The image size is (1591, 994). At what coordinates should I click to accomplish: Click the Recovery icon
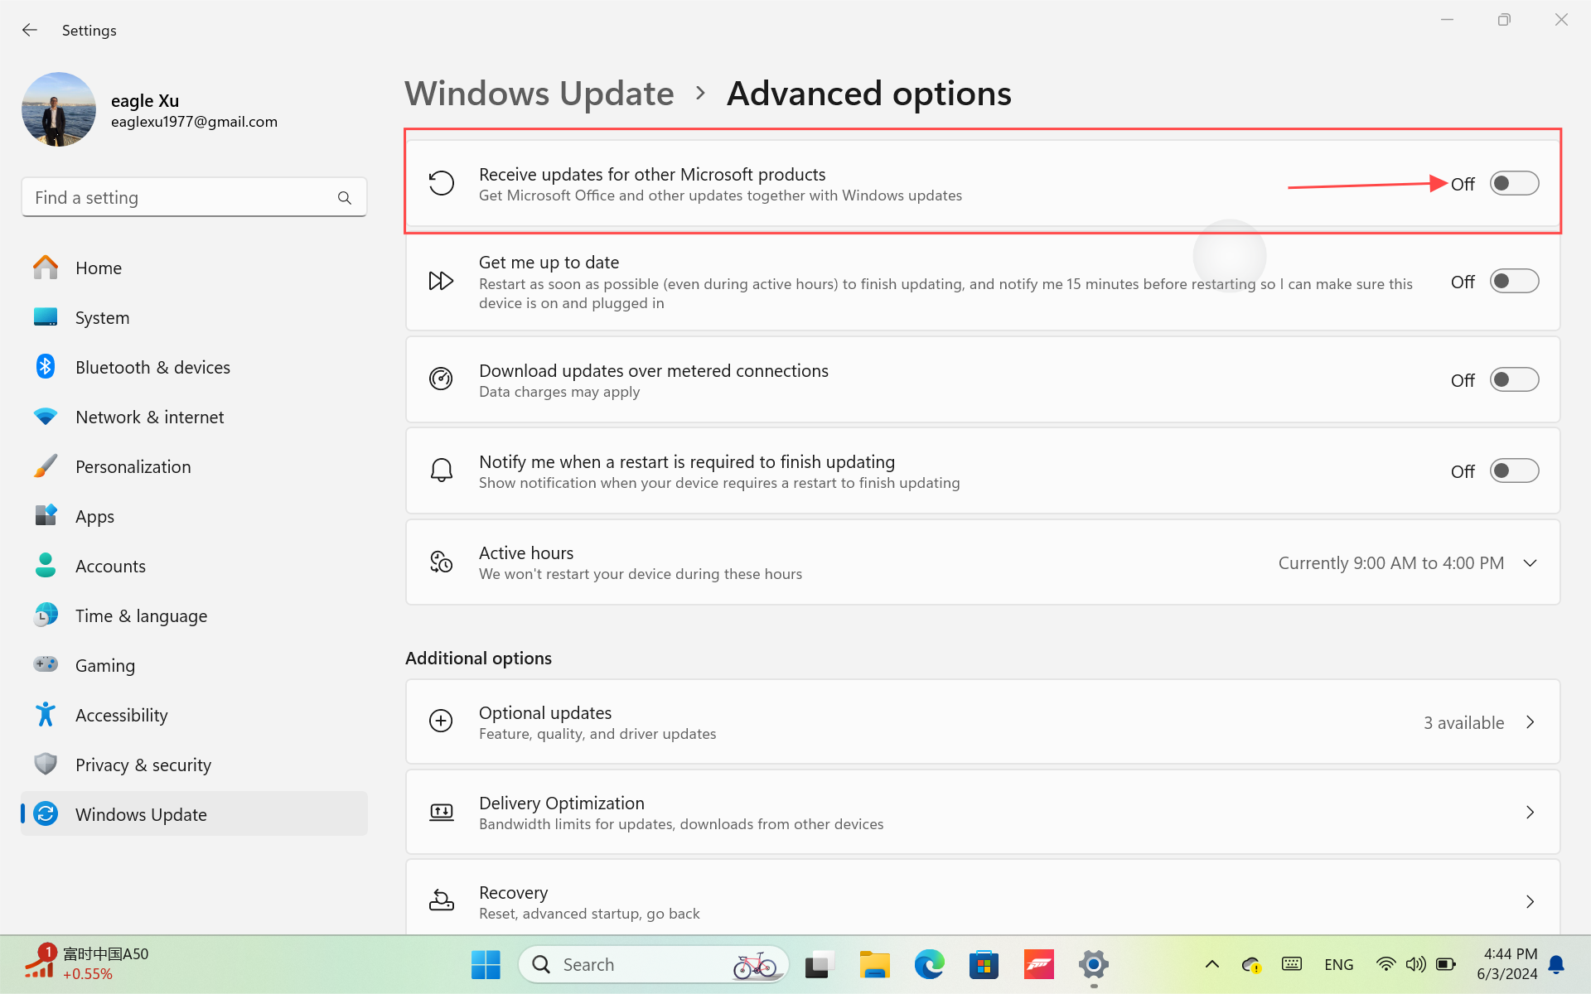(441, 900)
